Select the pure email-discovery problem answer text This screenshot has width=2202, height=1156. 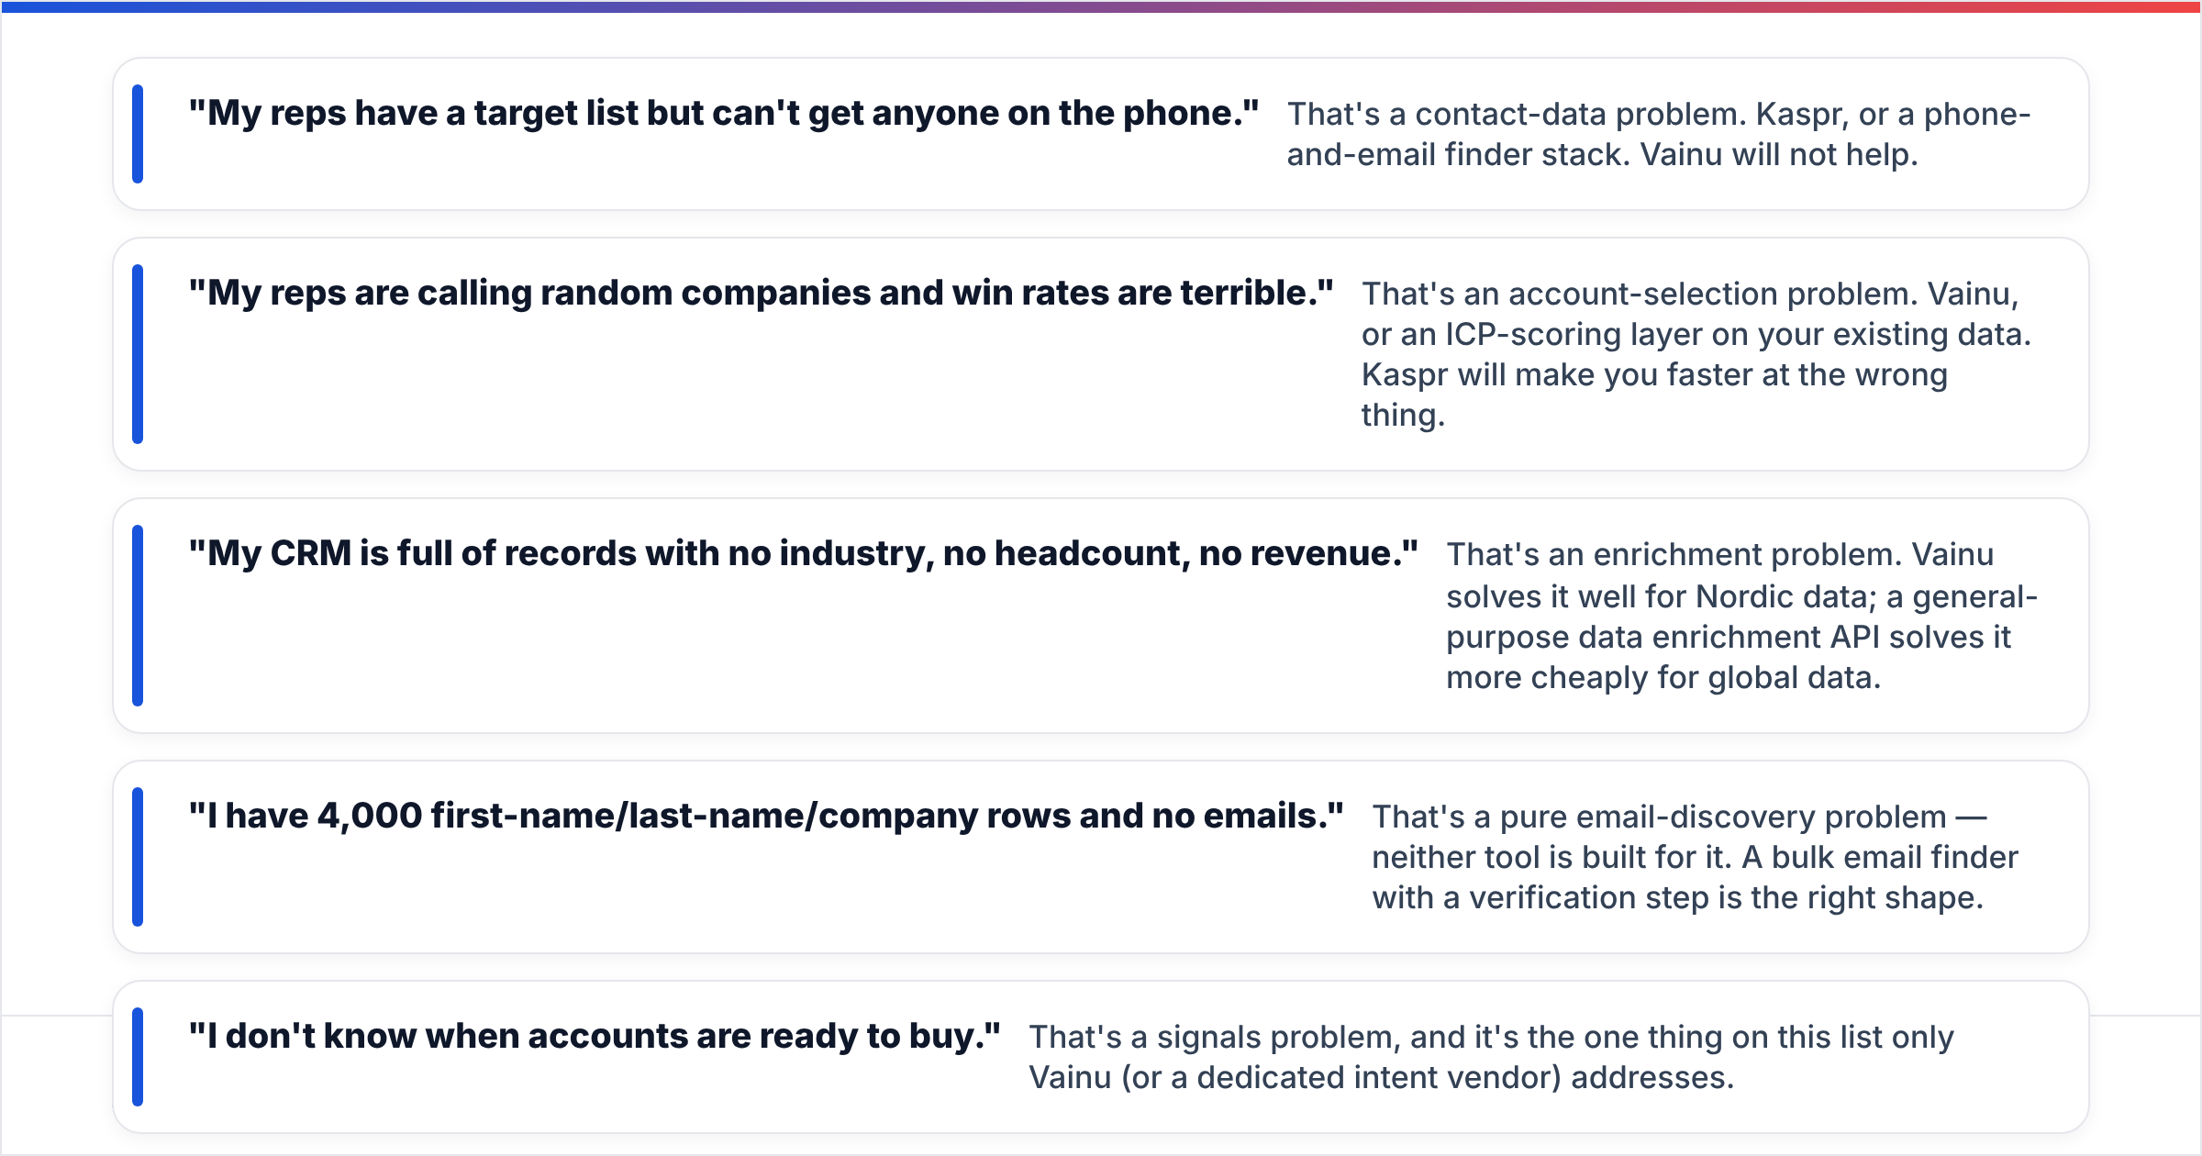click(1695, 857)
